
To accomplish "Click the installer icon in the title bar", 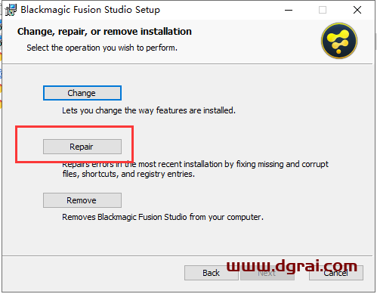I will coord(11,10).
